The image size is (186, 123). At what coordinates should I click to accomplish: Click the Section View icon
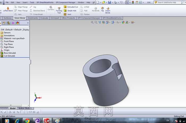(x=103, y=22)
